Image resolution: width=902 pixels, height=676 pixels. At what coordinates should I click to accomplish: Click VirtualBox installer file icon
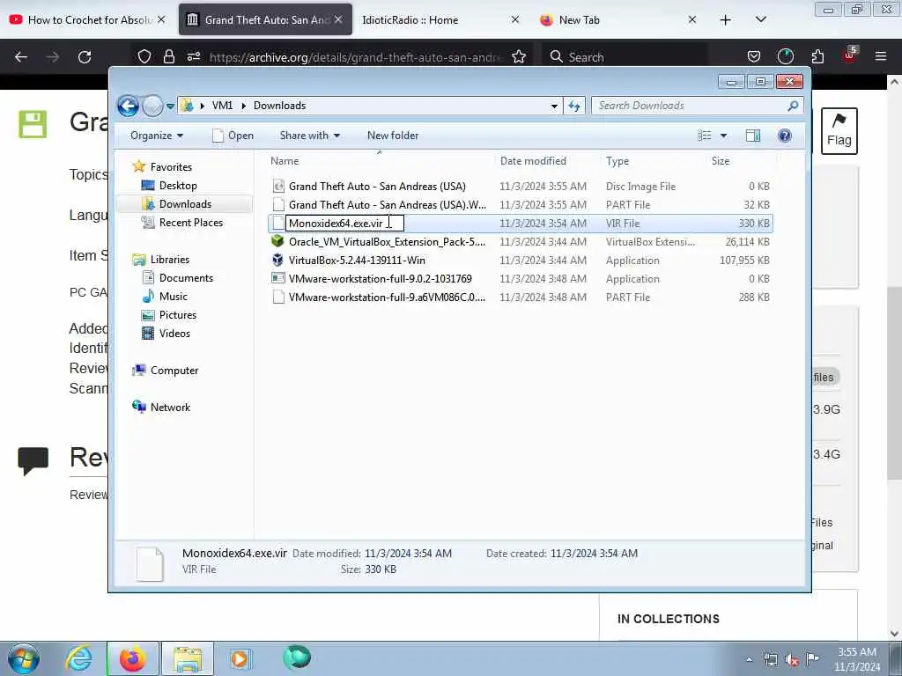(x=277, y=260)
